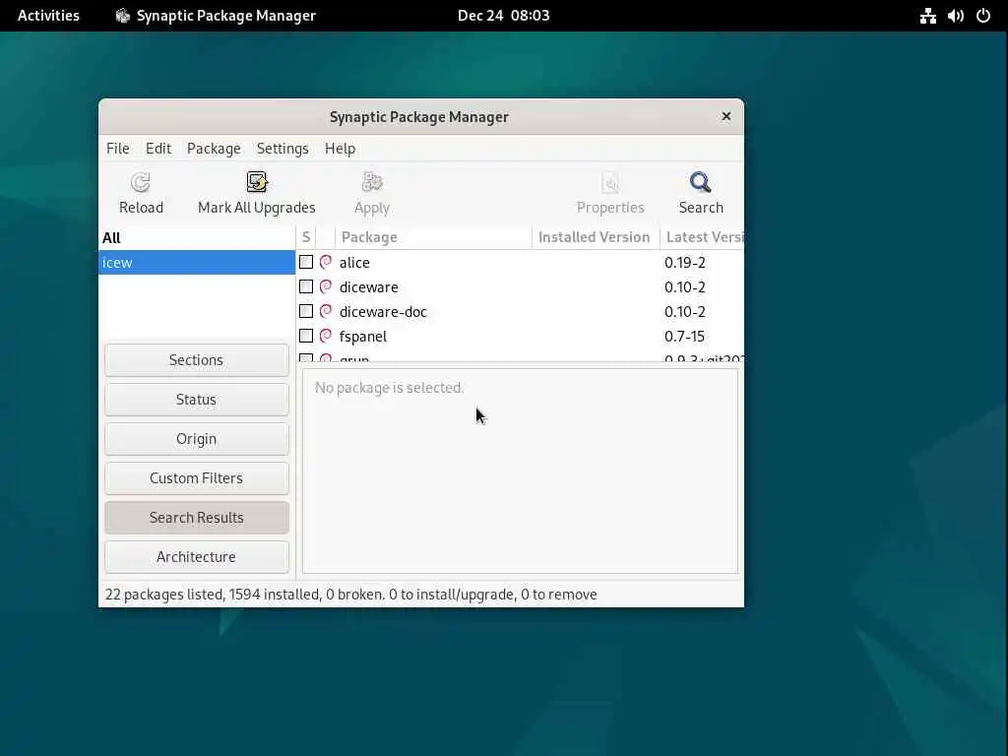Image resolution: width=1008 pixels, height=756 pixels.
Task: Select the 'icew' search entry
Action: (x=197, y=262)
